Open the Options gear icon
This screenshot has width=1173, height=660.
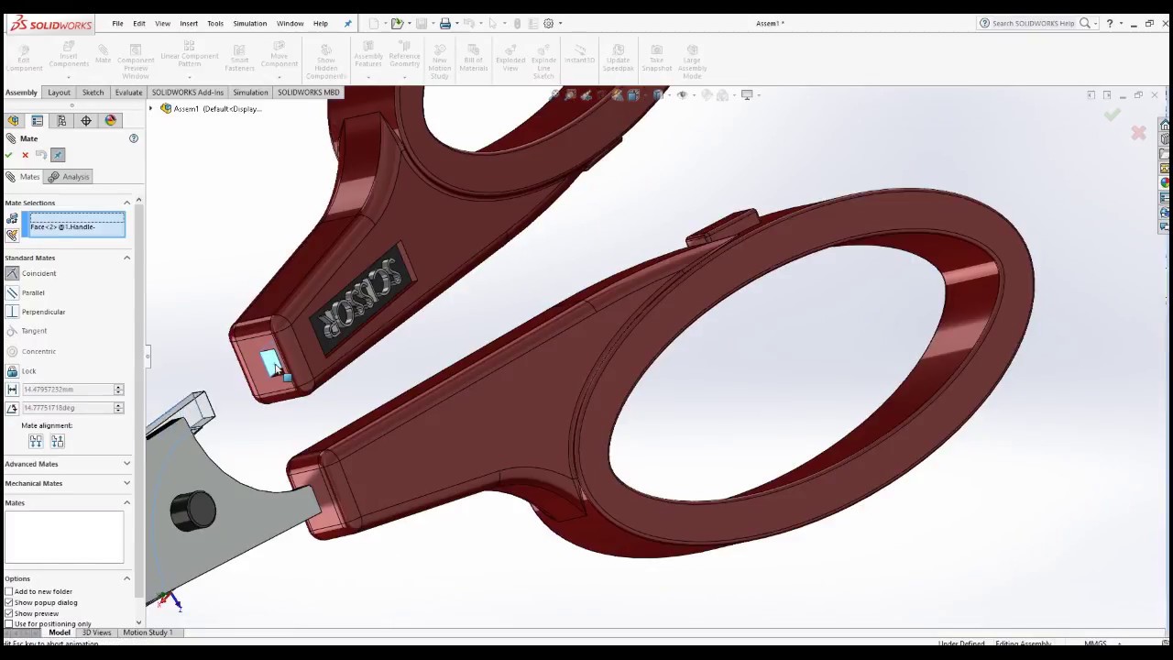point(549,23)
